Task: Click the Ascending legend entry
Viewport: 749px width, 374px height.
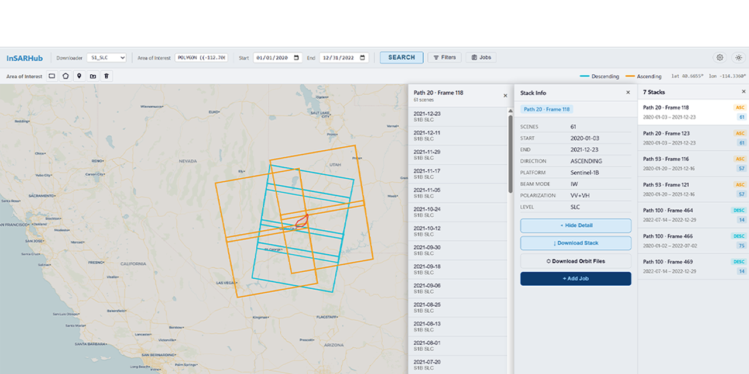Action: pyautogui.click(x=643, y=77)
